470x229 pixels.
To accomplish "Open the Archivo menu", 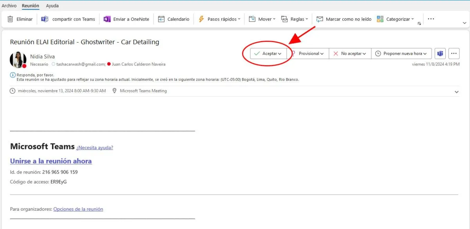I will click(x=9, y=6).
